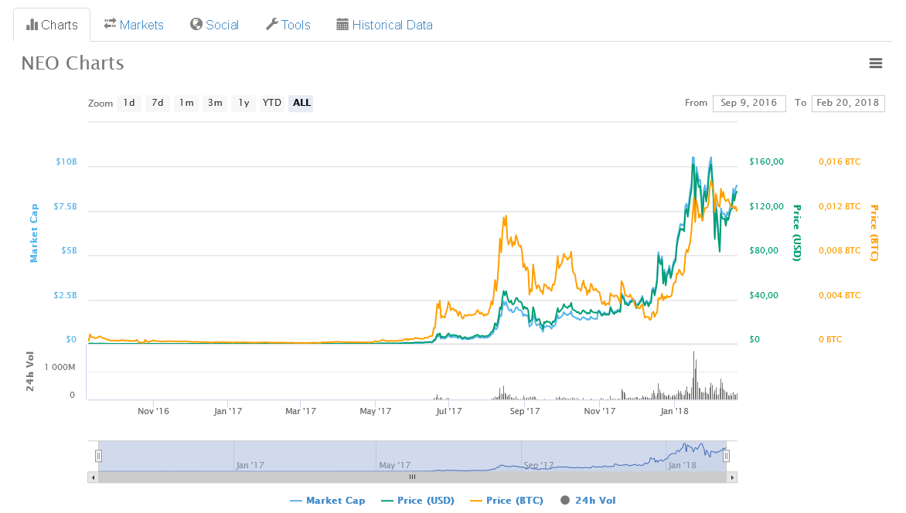Set zoom to 1y
The width and height of the screenshot is (906, 513).
tap(244, 103)
